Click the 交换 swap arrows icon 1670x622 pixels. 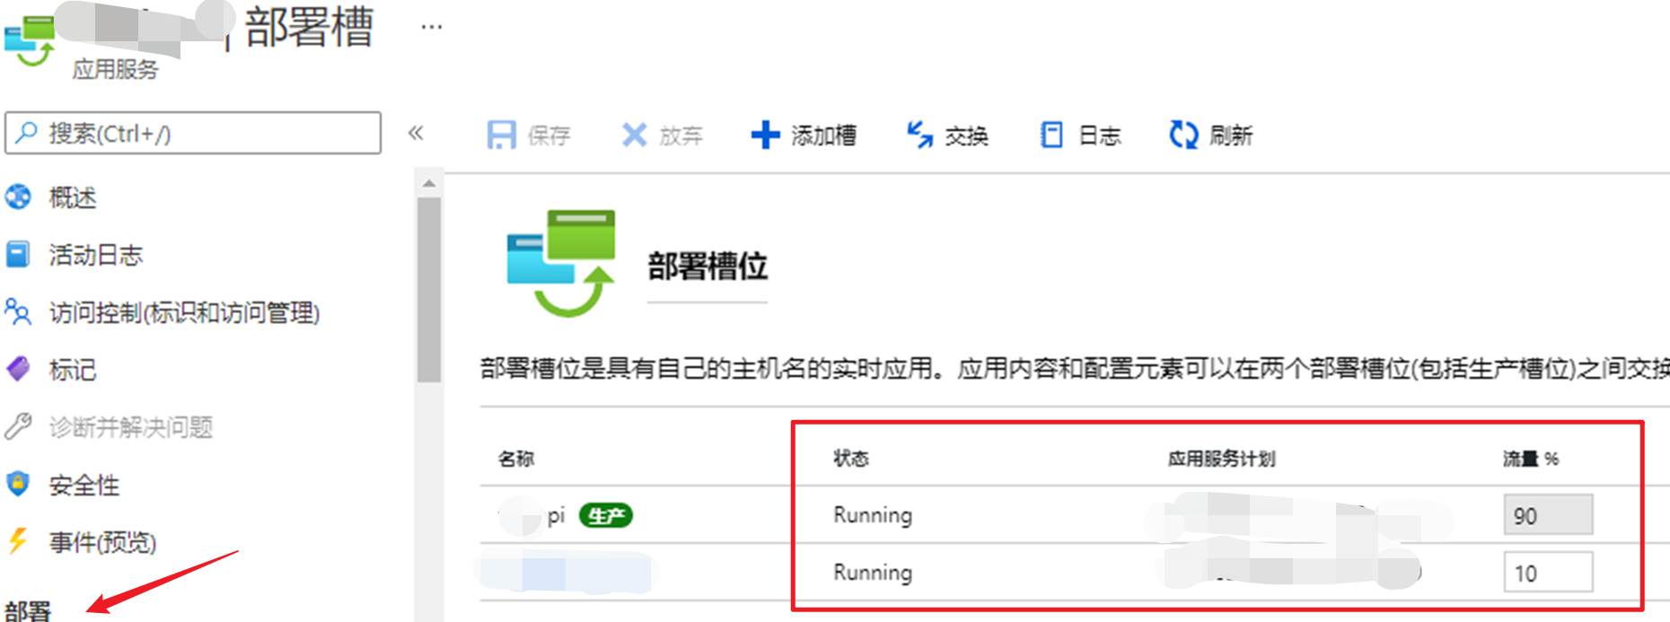919,136
